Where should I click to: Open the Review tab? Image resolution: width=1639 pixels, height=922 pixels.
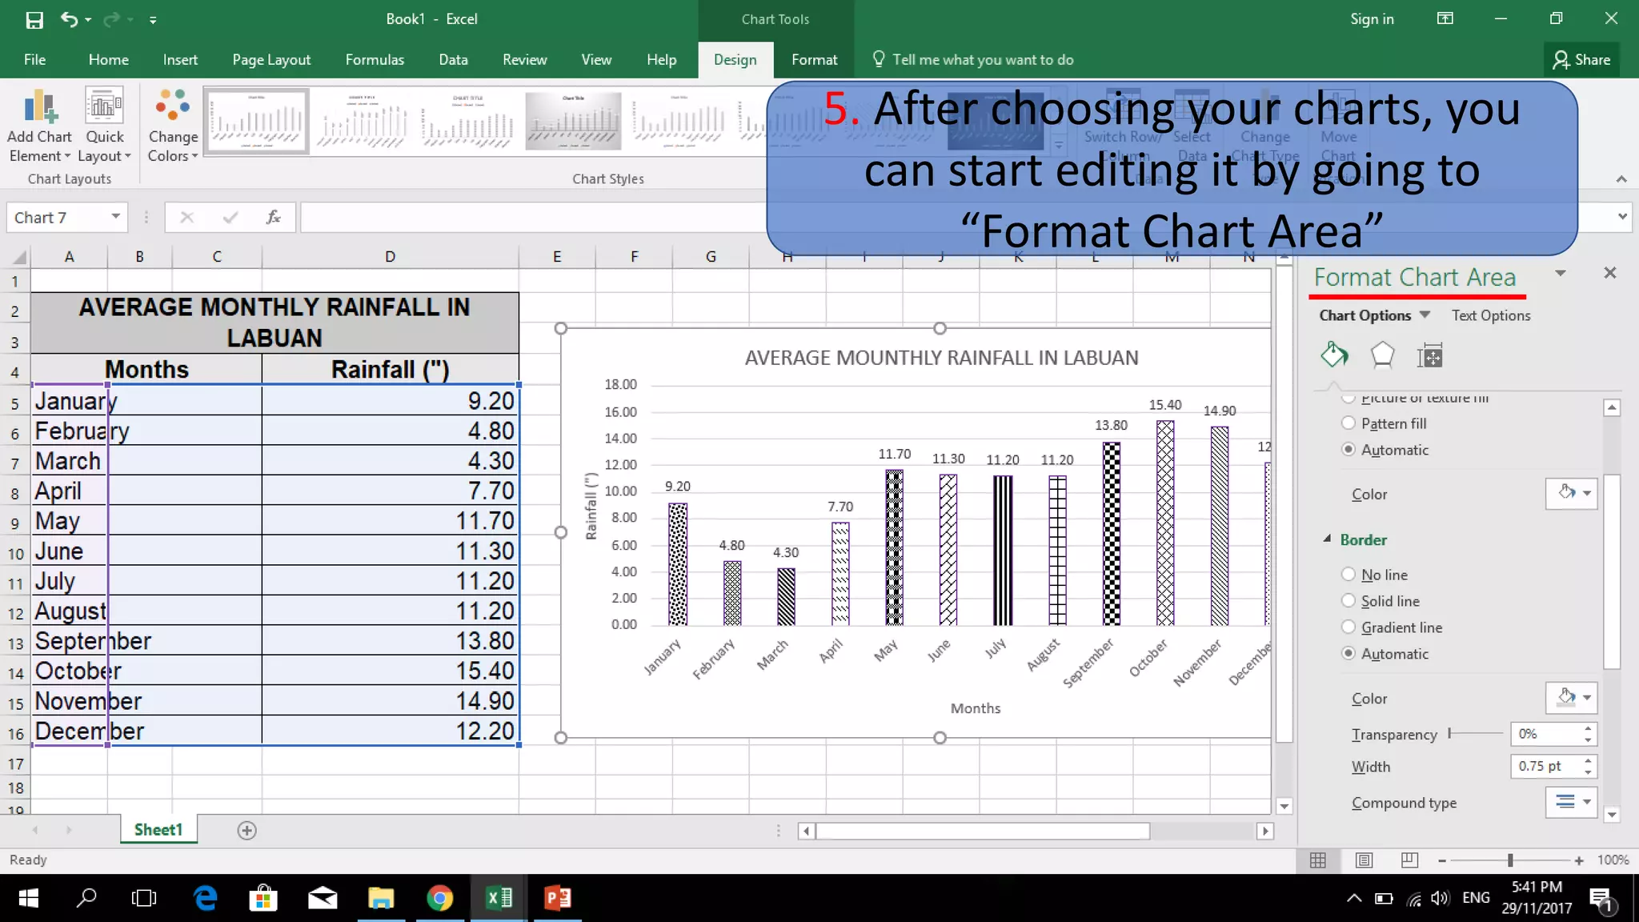(x=524, y=60)
